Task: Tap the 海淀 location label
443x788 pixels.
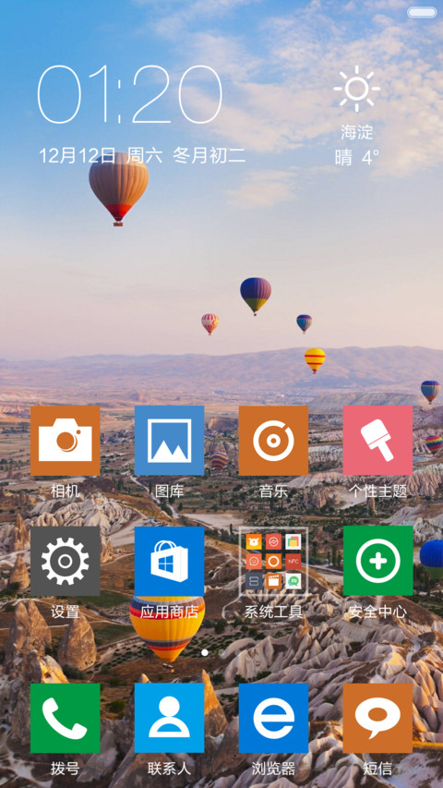Action: (357, 133)
